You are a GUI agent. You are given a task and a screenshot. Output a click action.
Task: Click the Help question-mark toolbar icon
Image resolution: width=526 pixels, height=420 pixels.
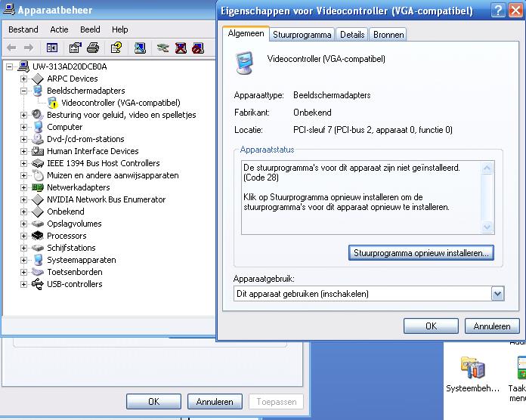pos(116,48)
